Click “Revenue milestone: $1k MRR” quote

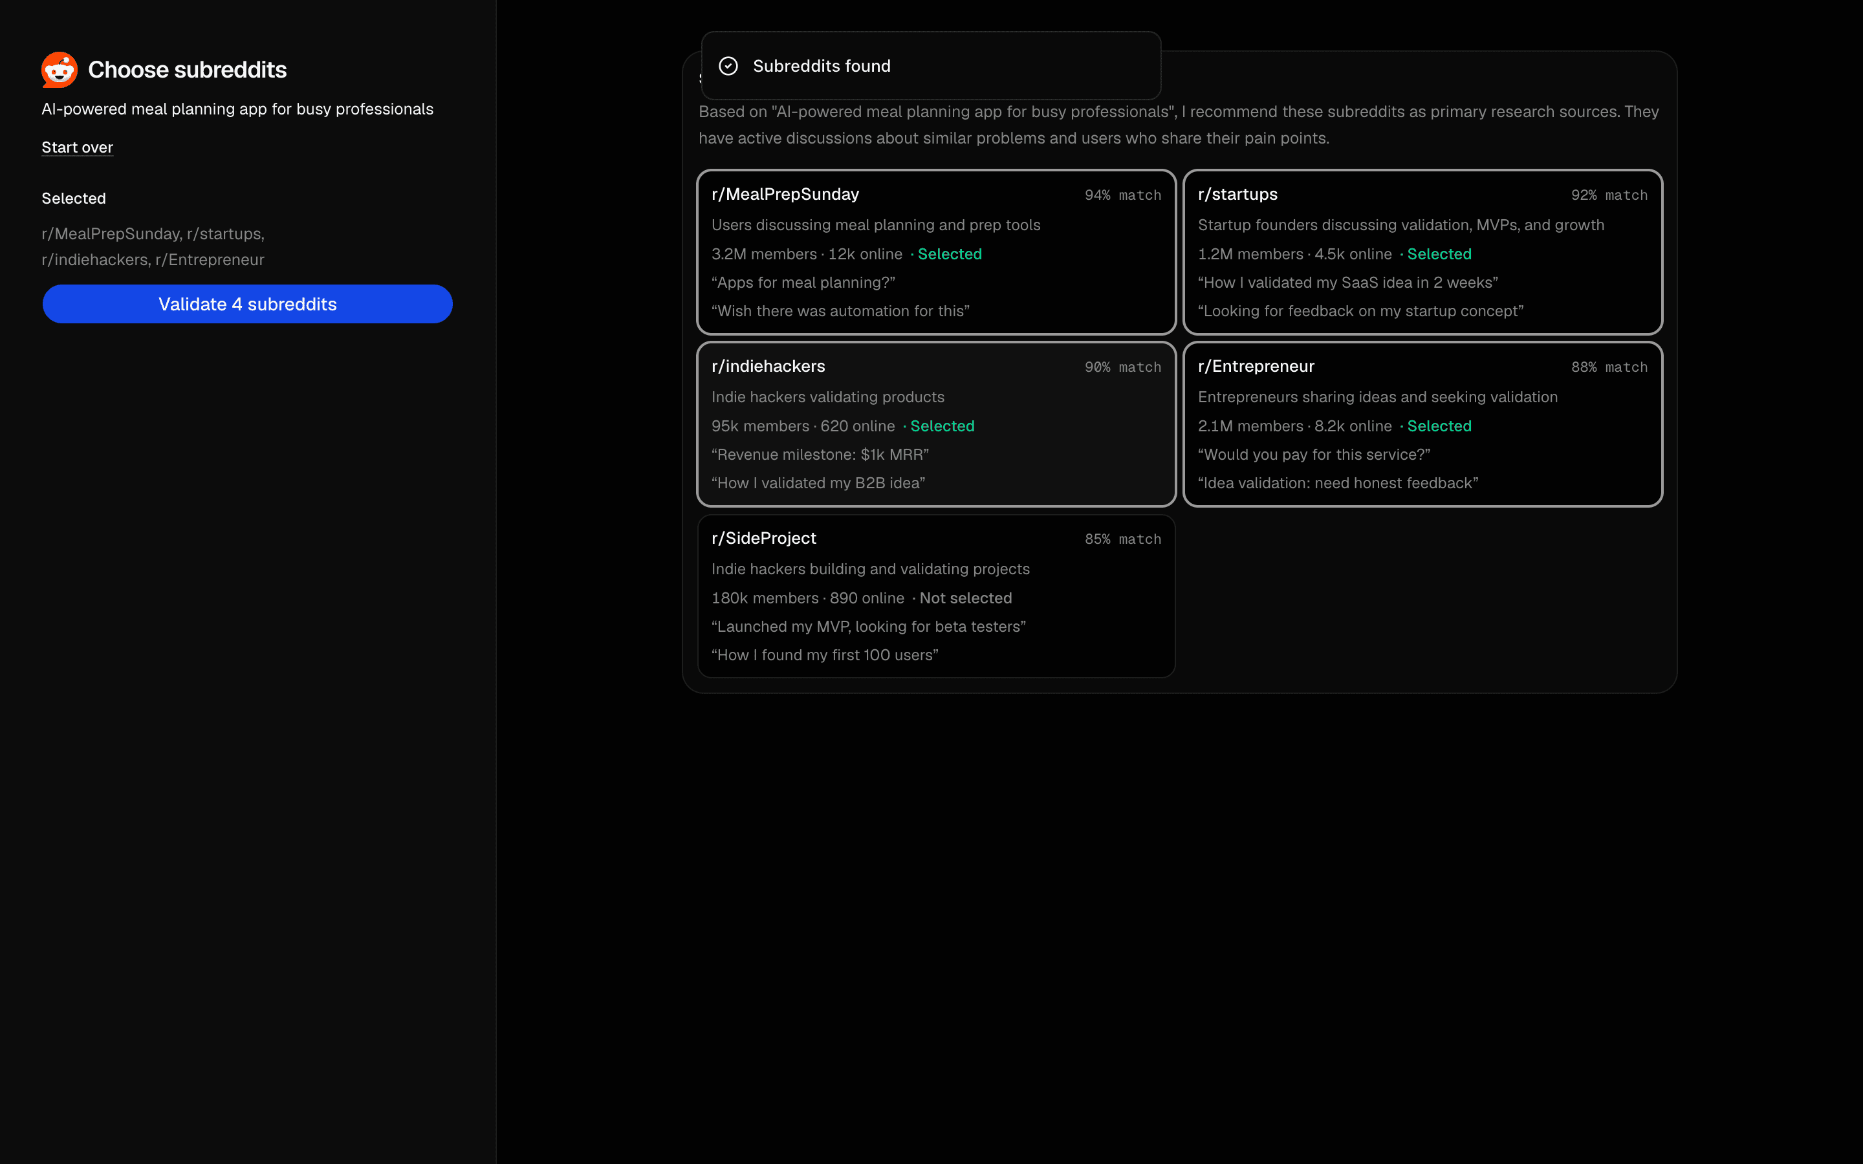(x=820, y=455)
